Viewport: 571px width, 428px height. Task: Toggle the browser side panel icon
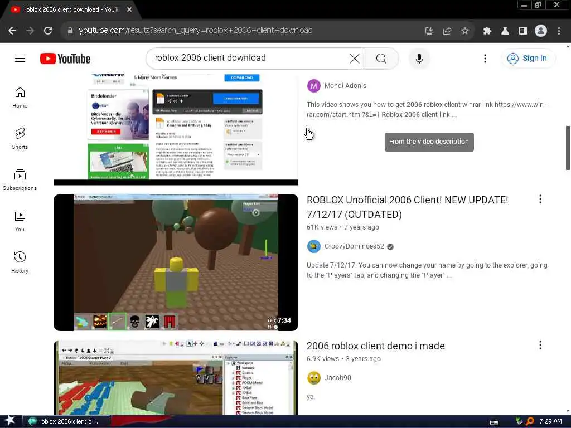pos(523,31)
